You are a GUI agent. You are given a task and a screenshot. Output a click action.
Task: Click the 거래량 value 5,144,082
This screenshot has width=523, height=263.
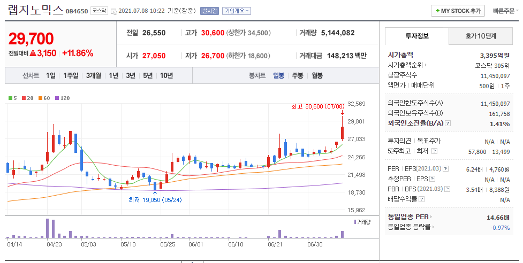pyautogui.click(x=338, y=33)
